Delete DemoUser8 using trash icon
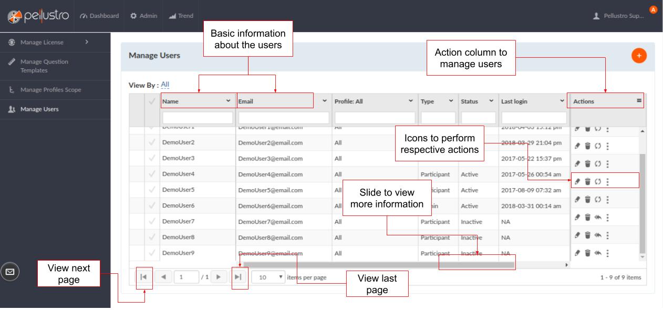The image size is (663, 310). click(x=587, y=236)
